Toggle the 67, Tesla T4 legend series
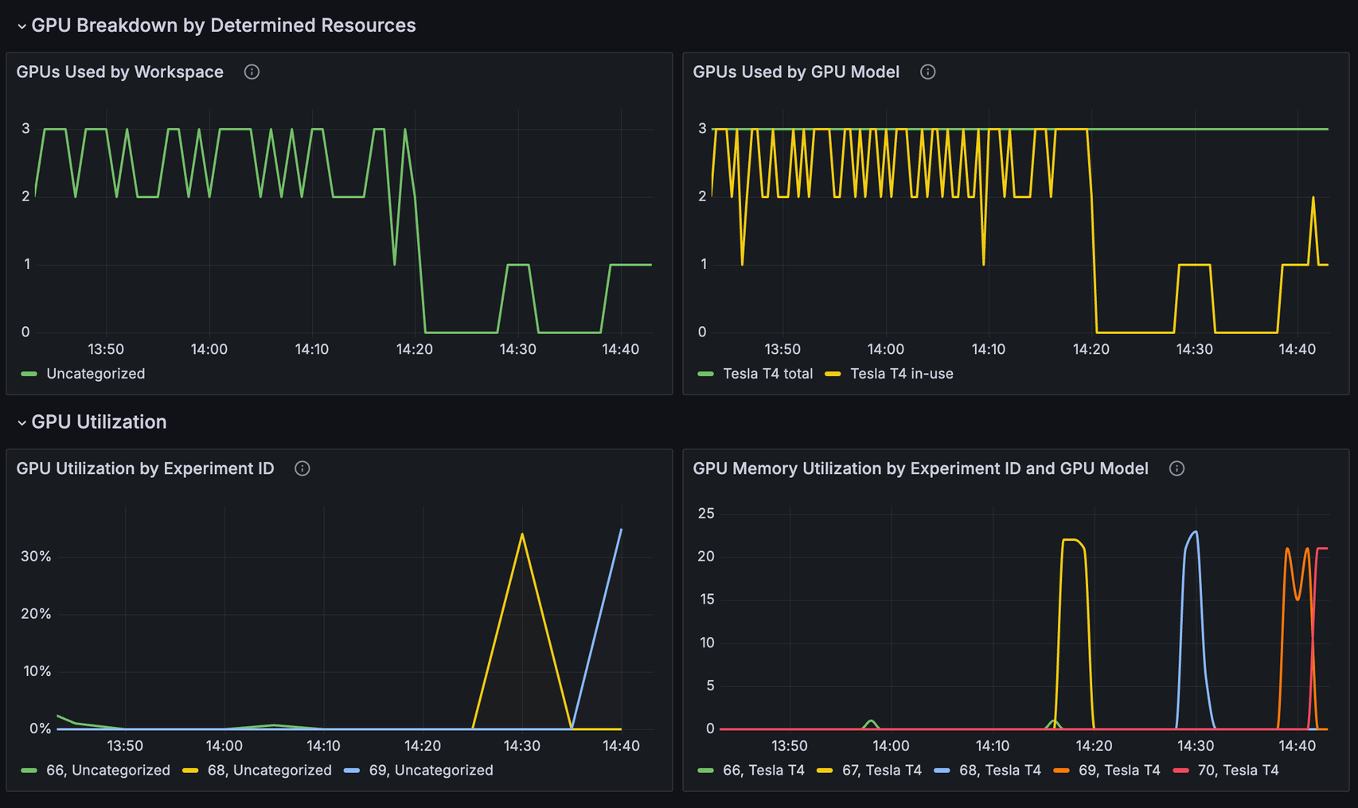 tap(881, 770)
